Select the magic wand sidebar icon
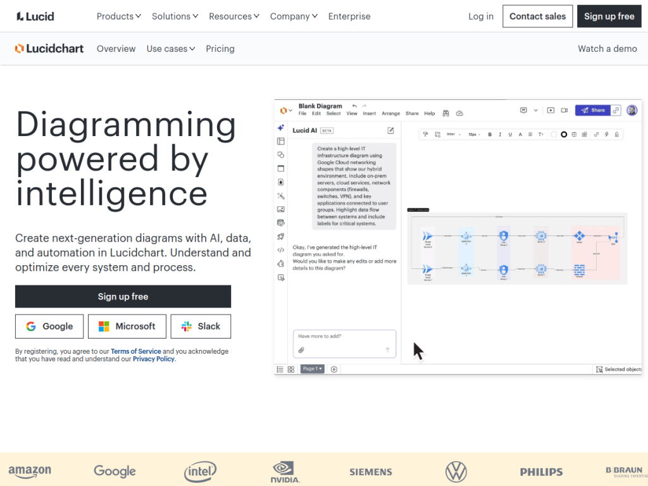The image size is (648, 486). tap(280, 196)
